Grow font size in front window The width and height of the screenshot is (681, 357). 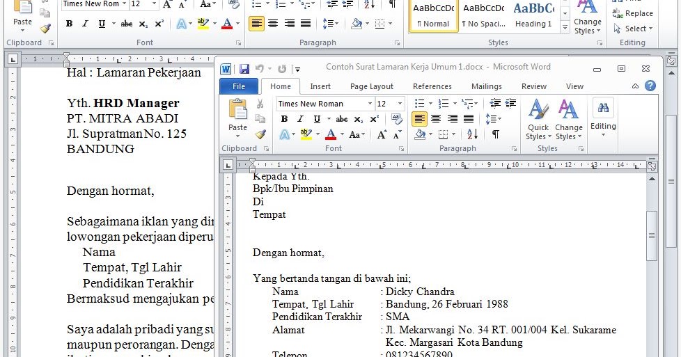[x=382, y=134]
